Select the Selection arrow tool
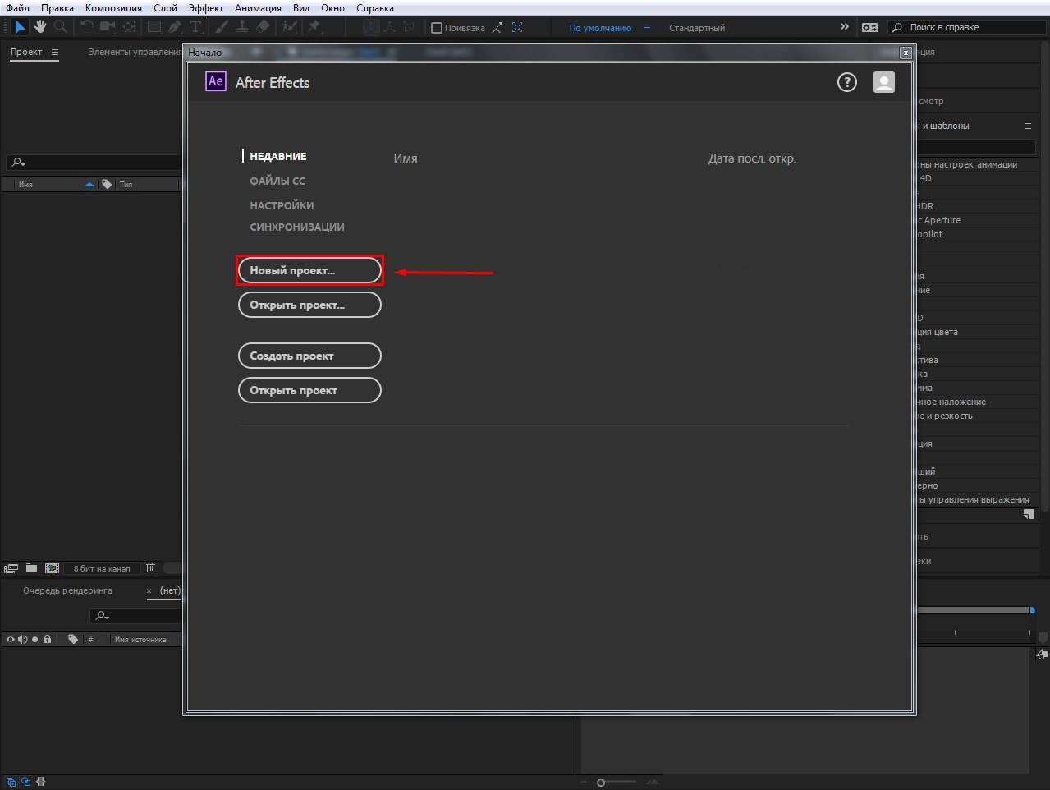Screen dimensions: 1050x790 pyautogui.click(x=20, y=27)
